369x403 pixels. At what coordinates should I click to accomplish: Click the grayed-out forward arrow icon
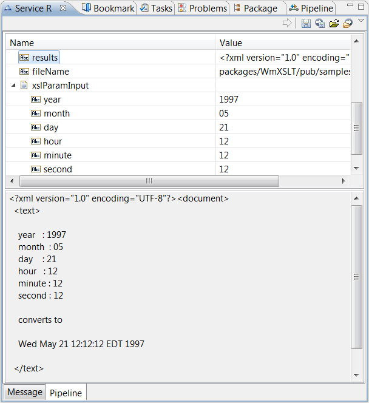pyautogui.click(x=288, y=24)
